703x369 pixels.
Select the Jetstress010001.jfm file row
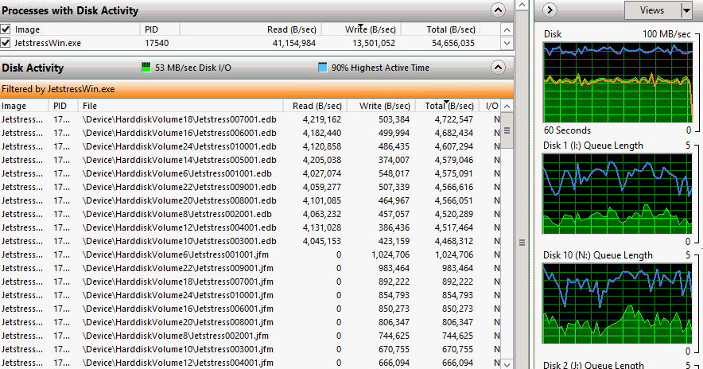(x=251, y=295)
